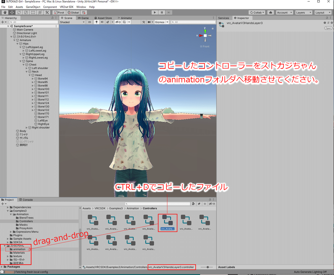
Task: Click Examples3 in the Project breadcrumb
Action: click(x=116, y=208)
